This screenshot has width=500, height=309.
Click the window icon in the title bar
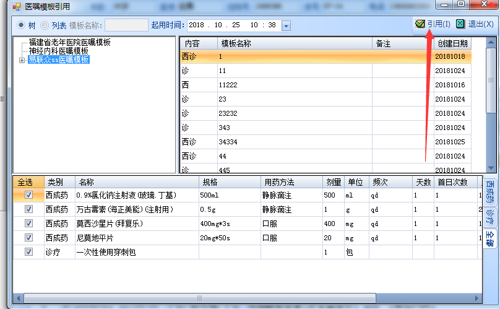[x=17, y=6]
